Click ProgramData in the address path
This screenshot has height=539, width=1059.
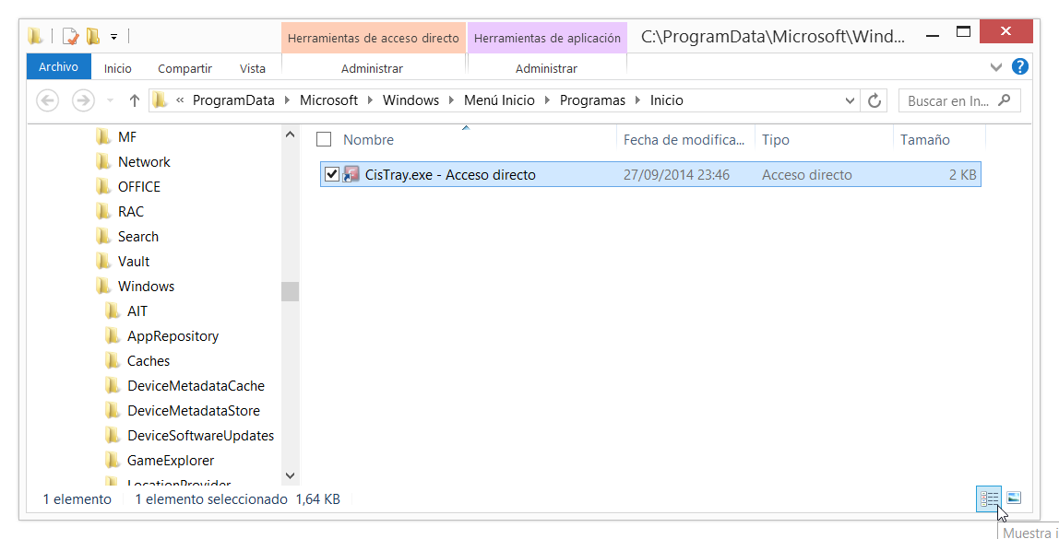pyautogui.click(x=233, y=100)
